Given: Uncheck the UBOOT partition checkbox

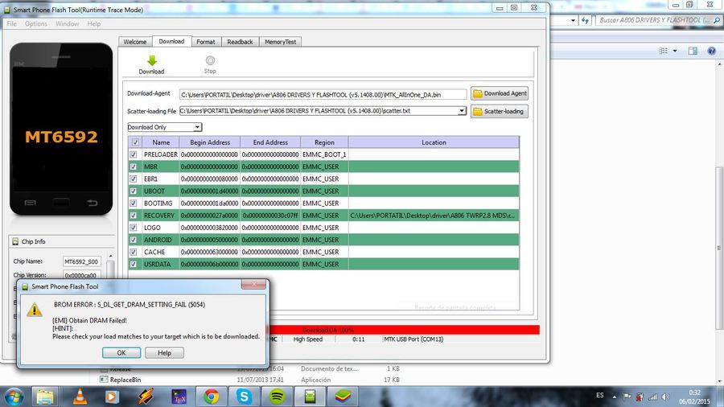Looking at the screenshot, I should click(134, 191).
